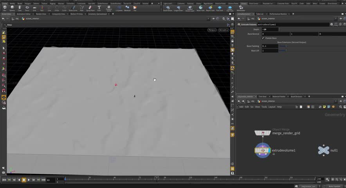
Task: Select the Draw Curve shelf tool
Action: pos(73,8)
